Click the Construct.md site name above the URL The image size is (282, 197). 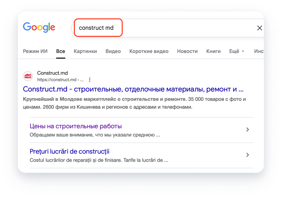53,73
